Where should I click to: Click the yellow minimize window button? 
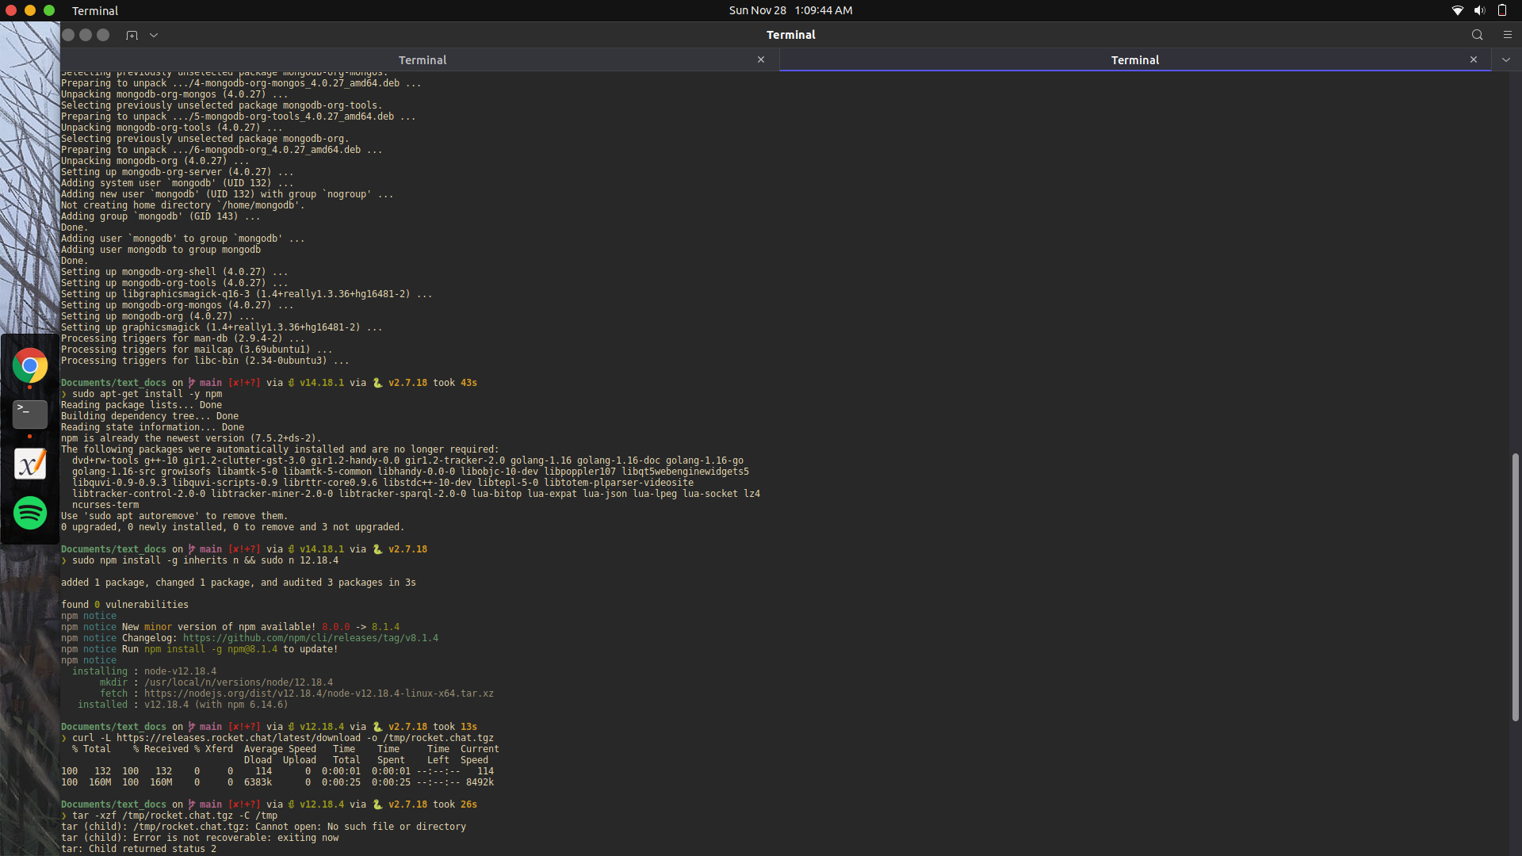click(x=30, y=10)
